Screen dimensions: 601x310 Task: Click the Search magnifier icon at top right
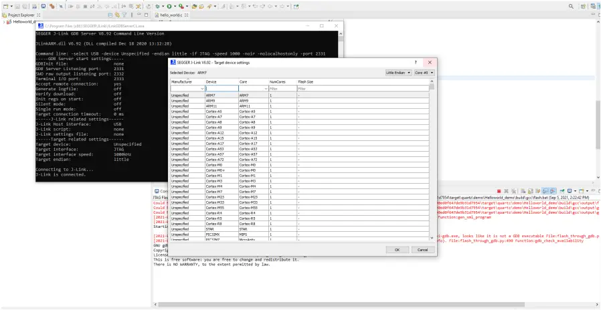tap(571, 7)
